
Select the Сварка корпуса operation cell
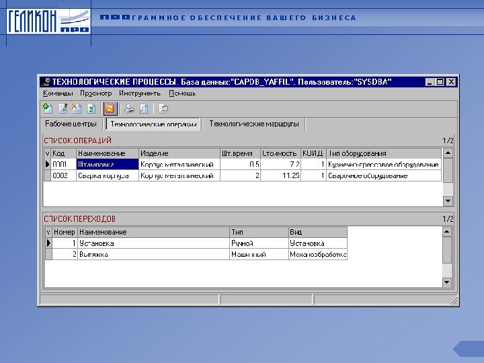click(x=108, y=175)
